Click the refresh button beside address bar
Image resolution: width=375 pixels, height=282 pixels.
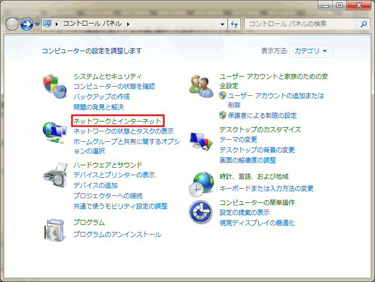click(x=234, y=24)
